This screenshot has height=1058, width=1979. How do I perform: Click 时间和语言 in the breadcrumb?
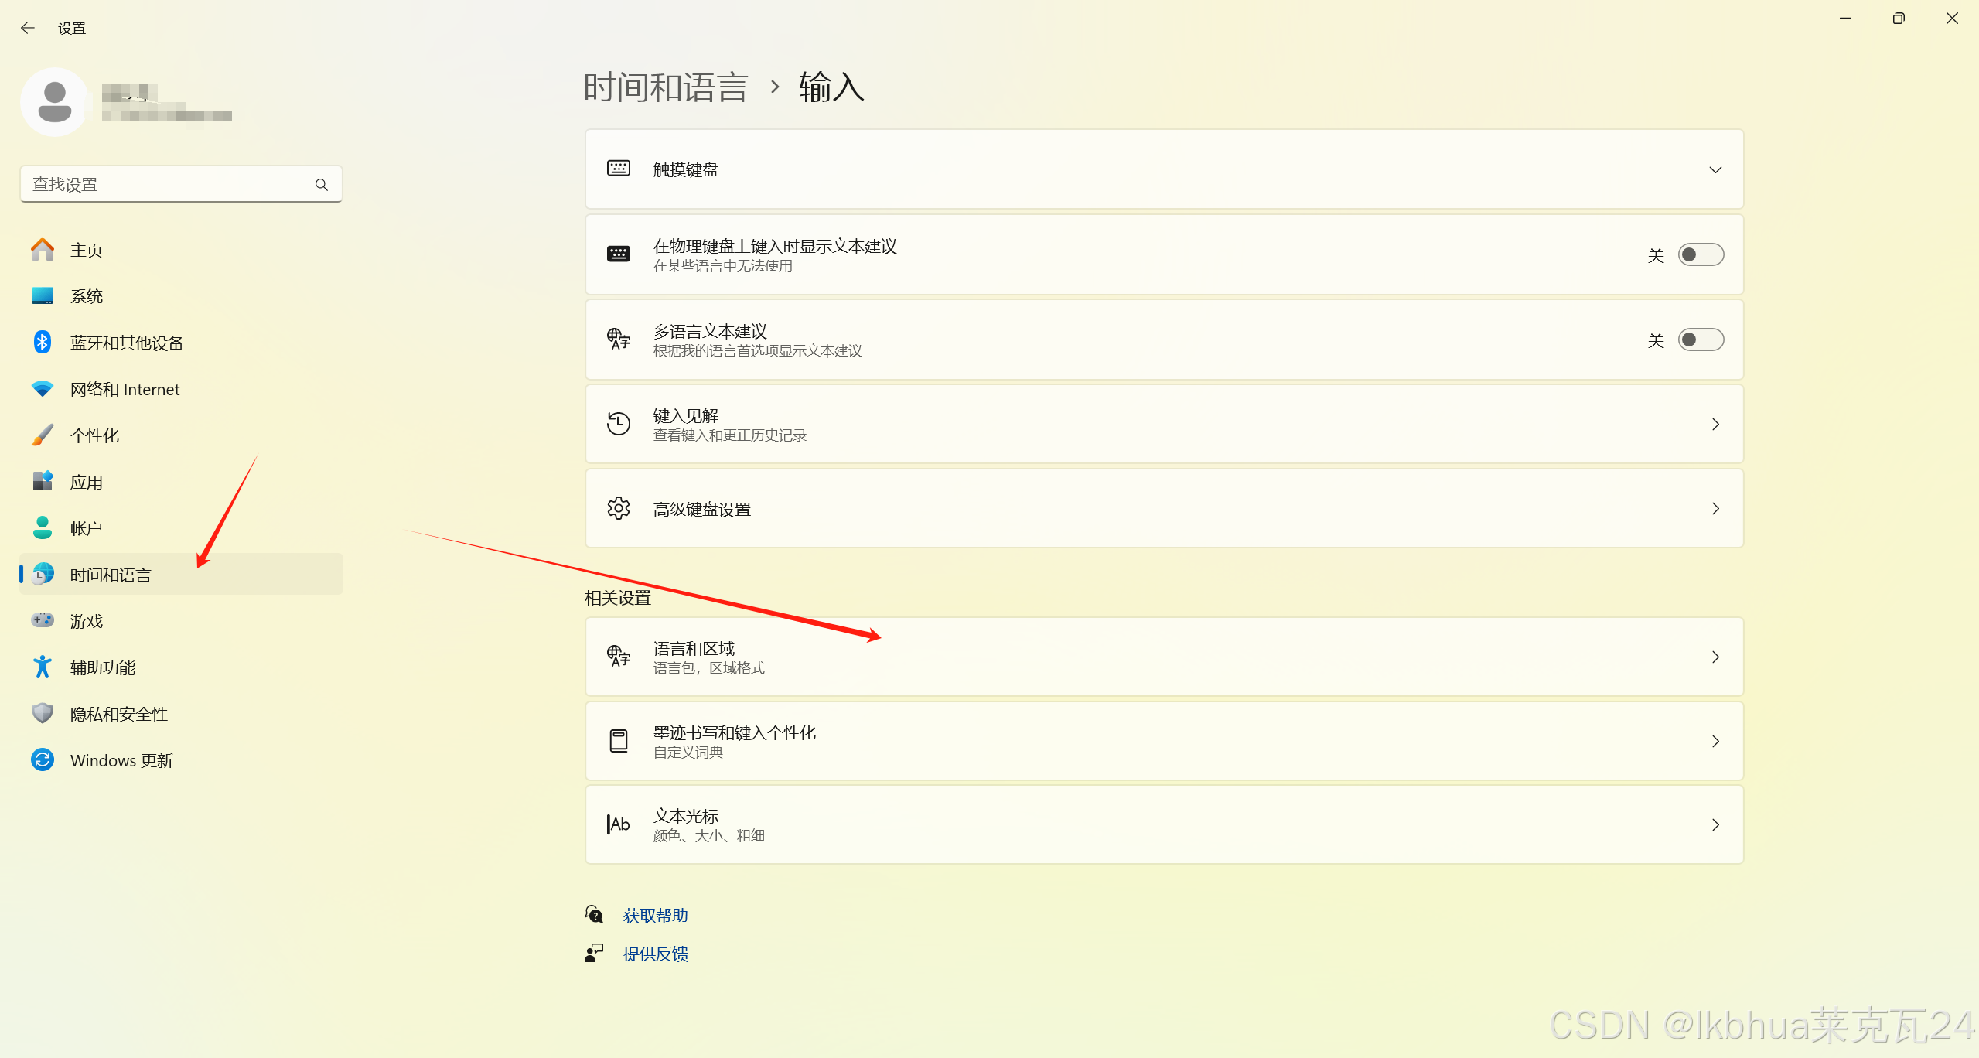click(x=666, y=87)
